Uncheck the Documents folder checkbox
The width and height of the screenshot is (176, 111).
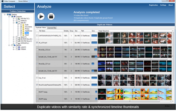pos(21,27)
